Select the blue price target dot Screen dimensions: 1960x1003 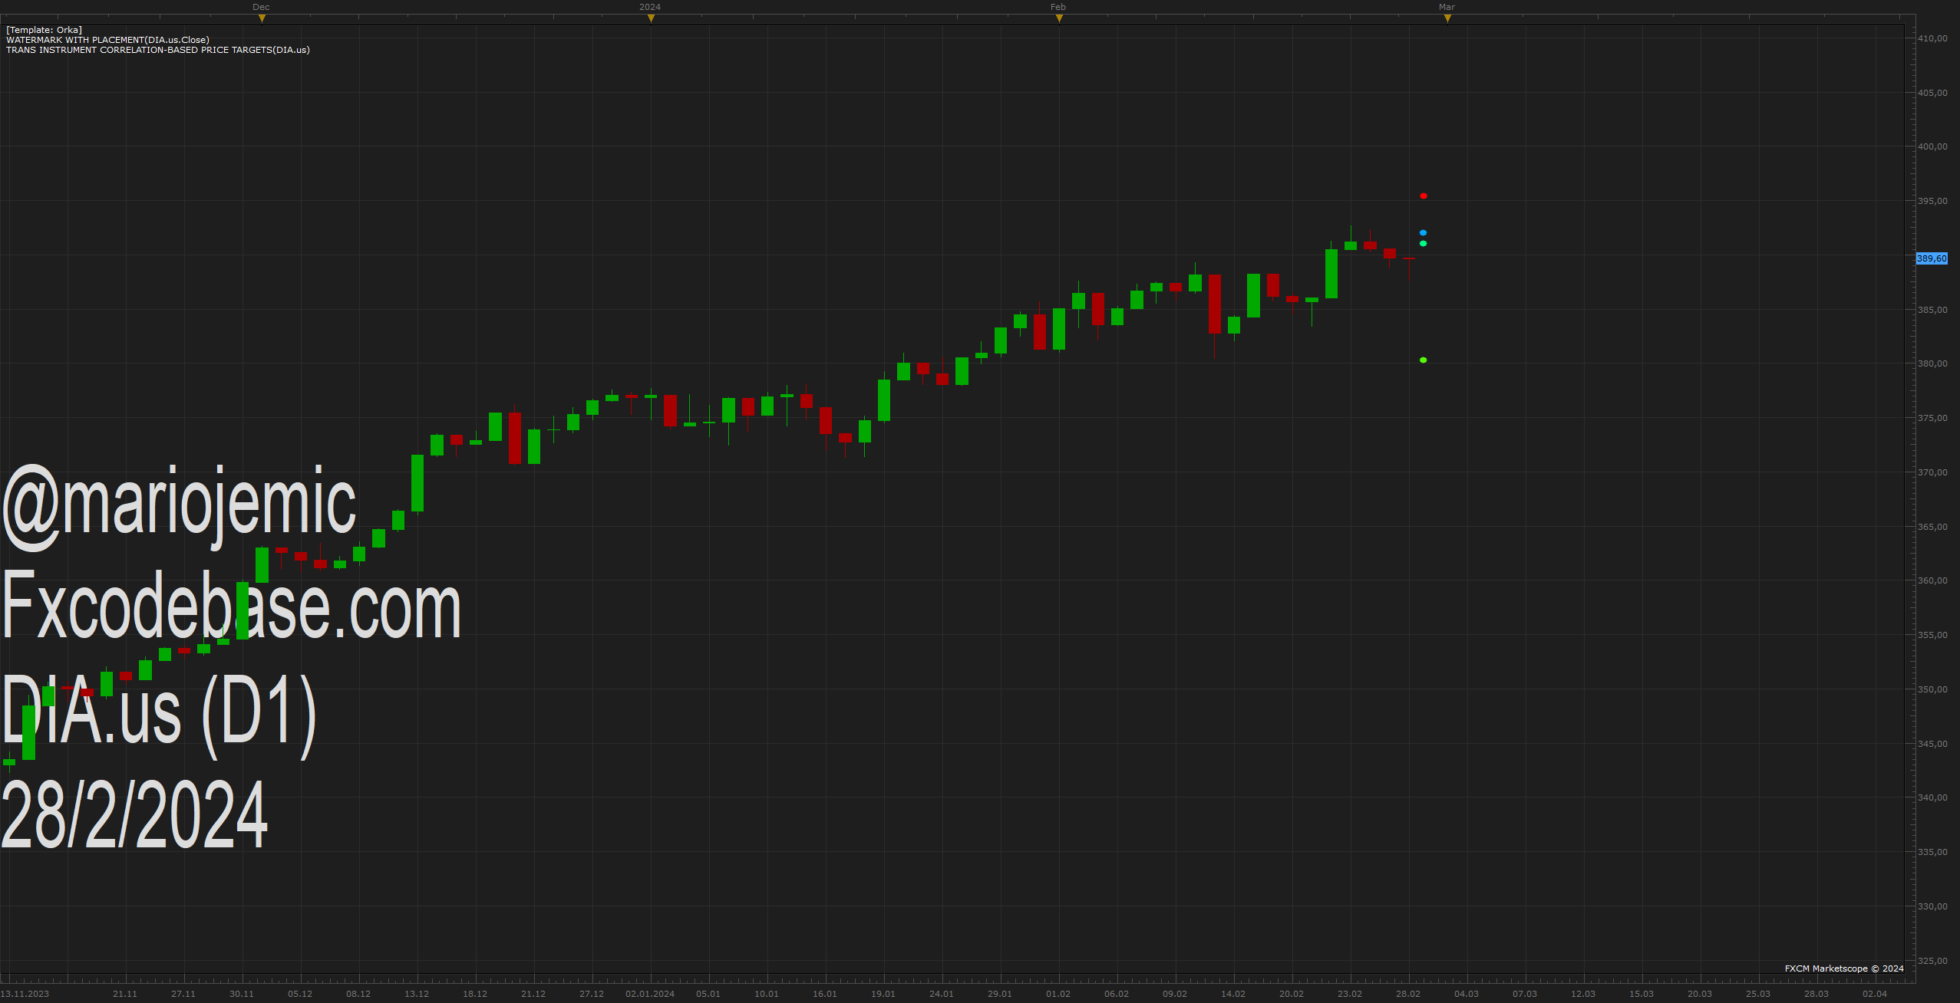1423,233
